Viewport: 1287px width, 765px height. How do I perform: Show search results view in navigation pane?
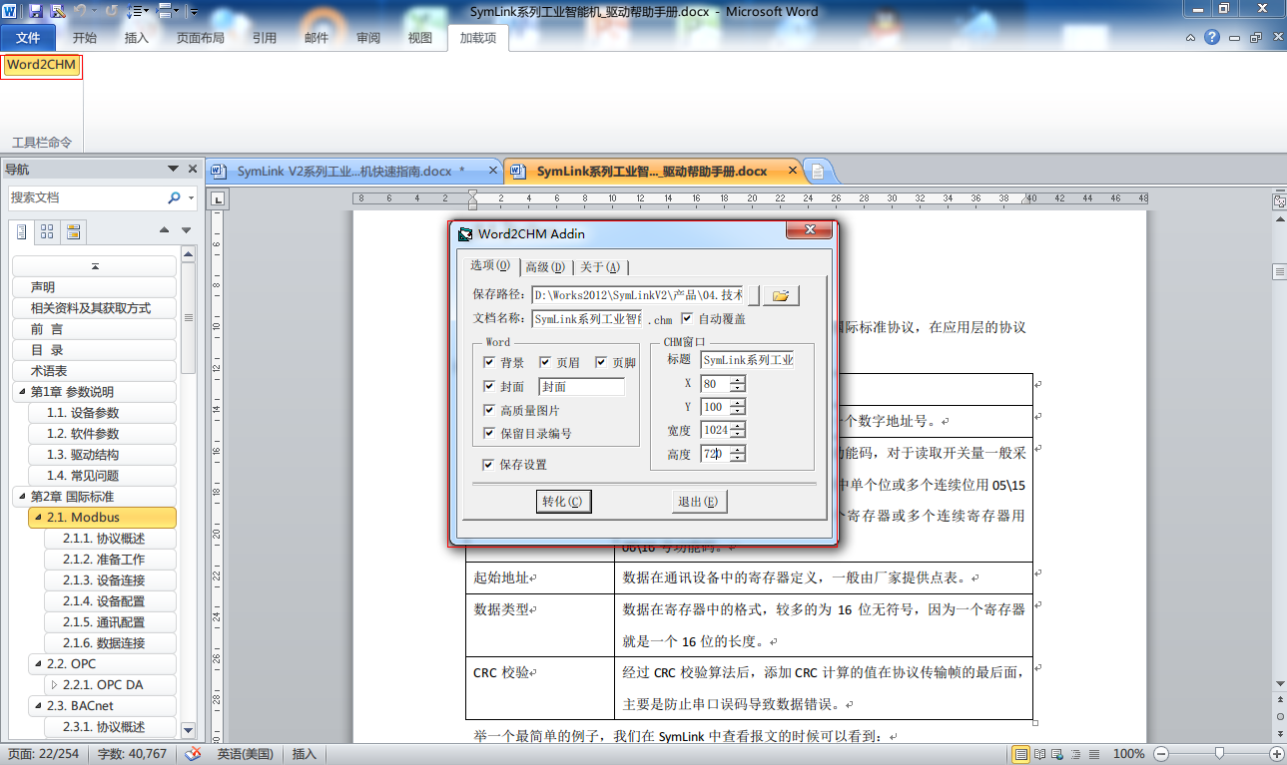(x=73, y=232)
